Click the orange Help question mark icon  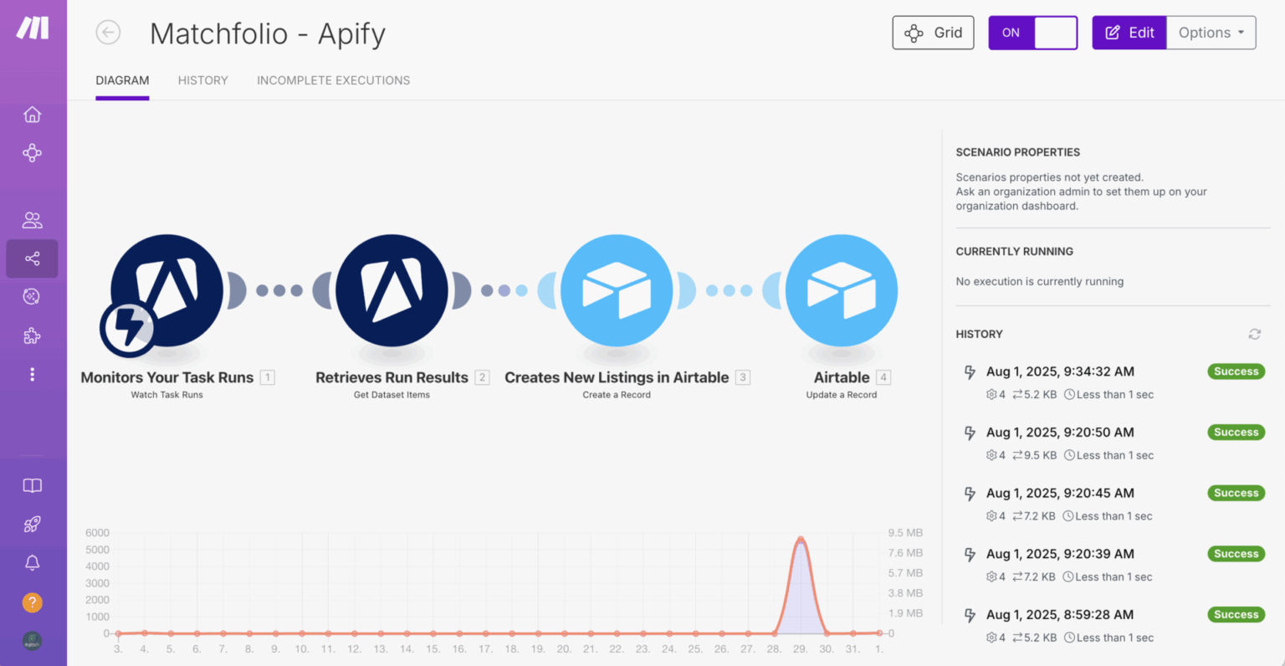(32, 602)
